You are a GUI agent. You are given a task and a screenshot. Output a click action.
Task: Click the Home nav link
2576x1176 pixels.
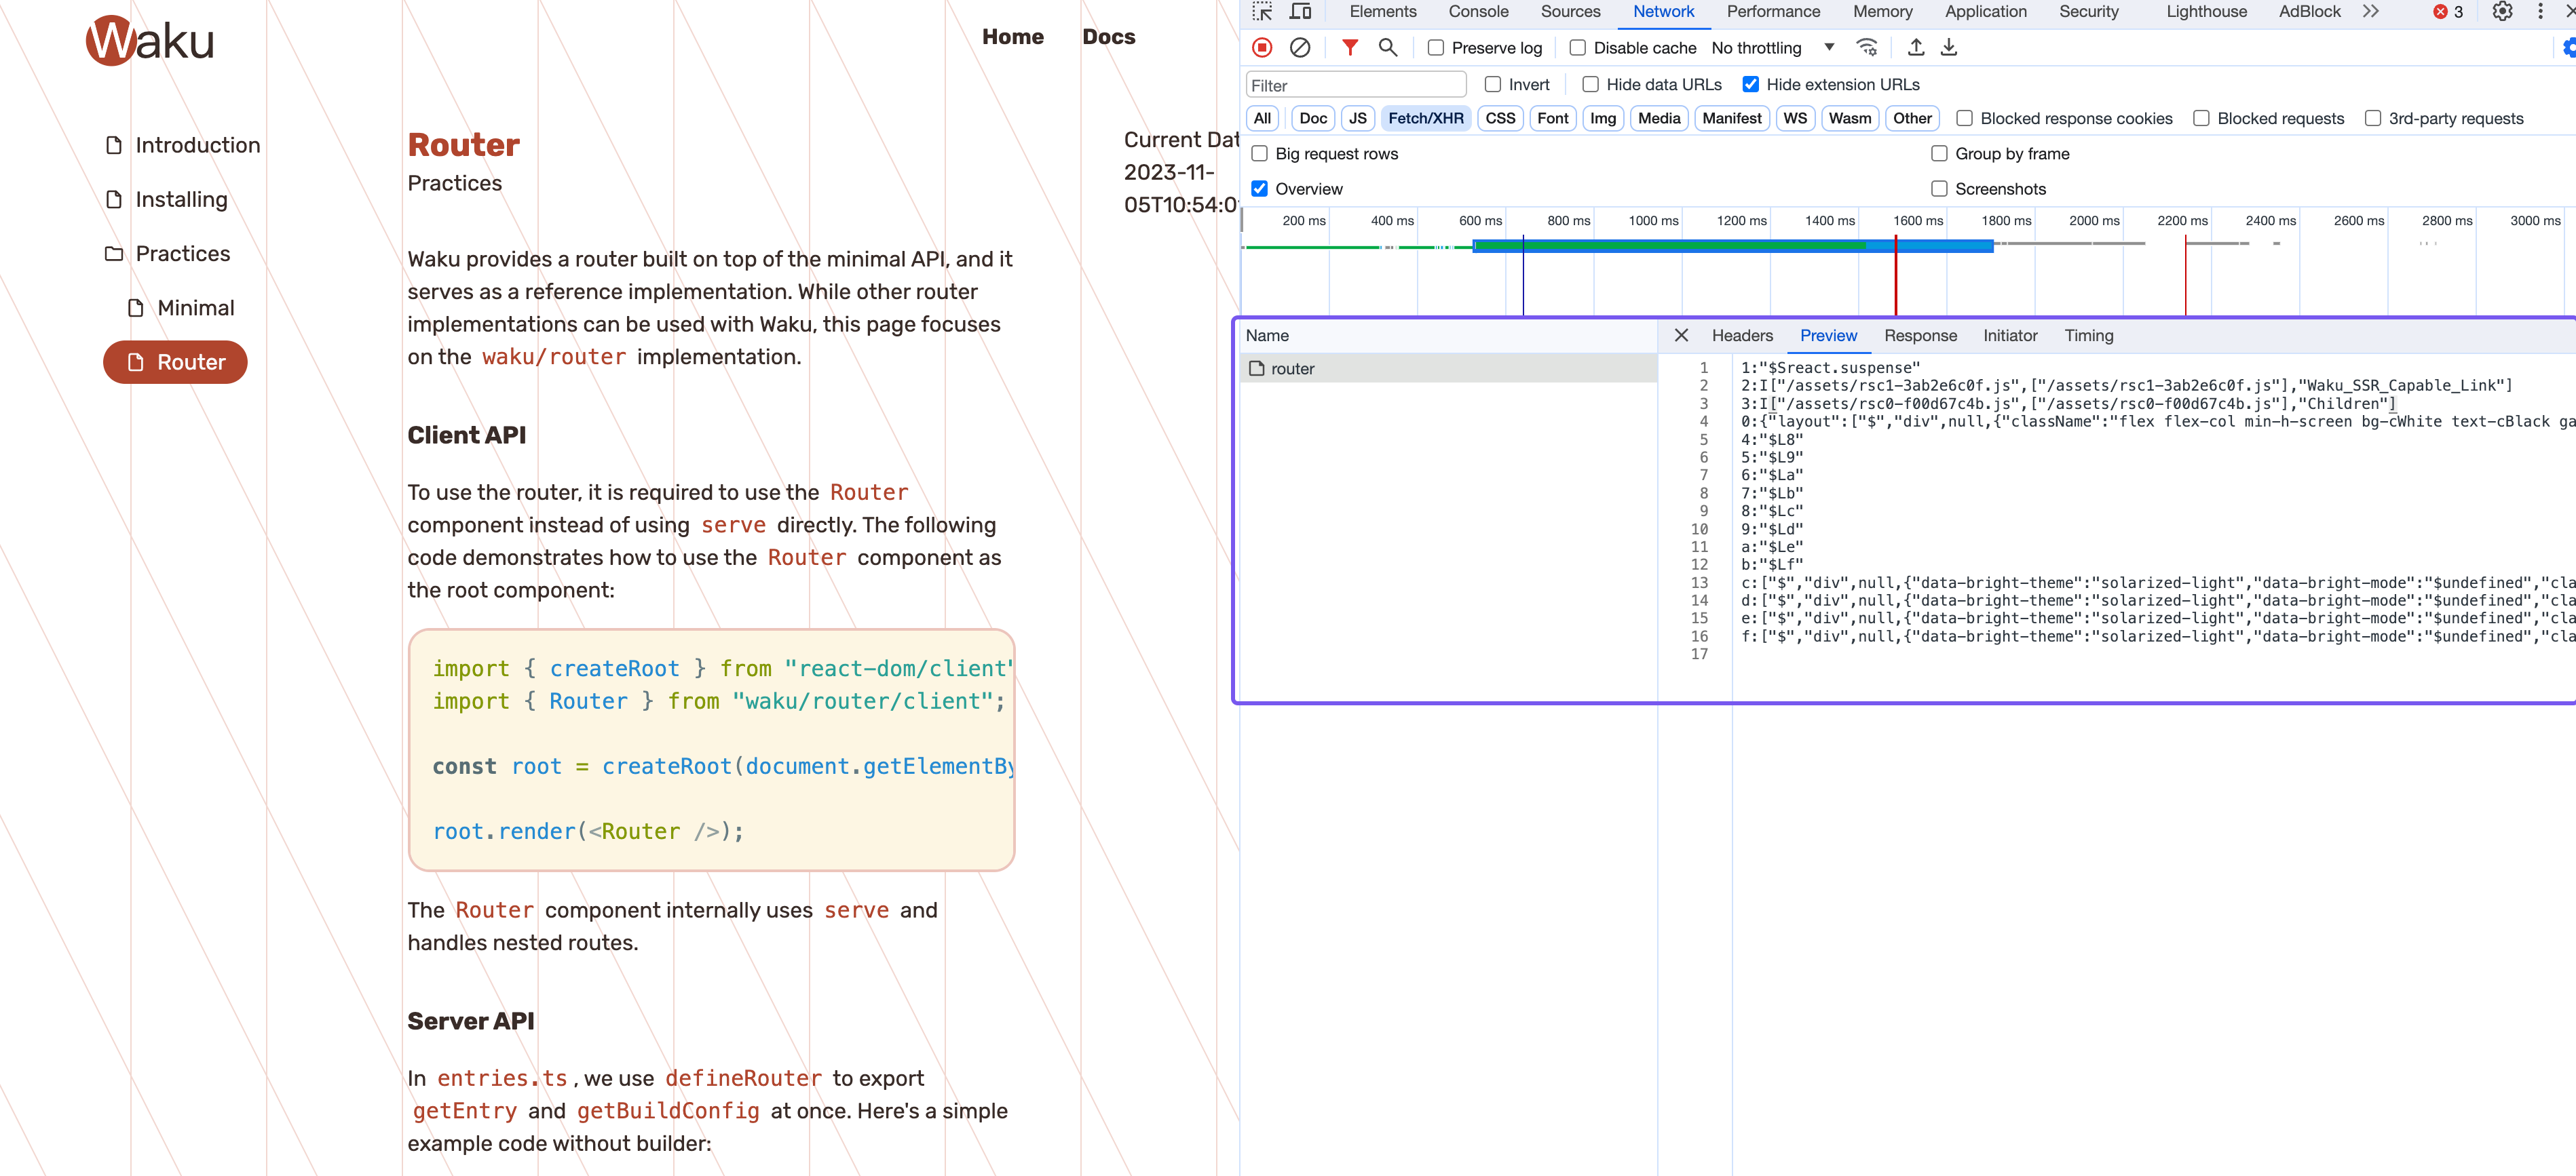[1012, 37]
